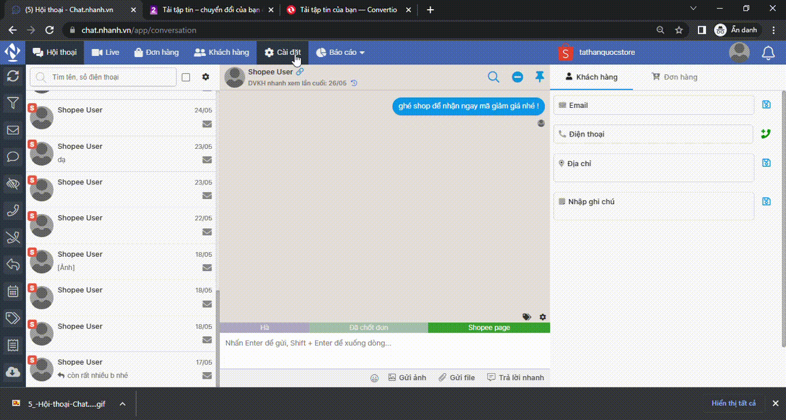Toggle unread filter crossed-eye icon in sidebar
Screen dimensions: 786x420
13,184
